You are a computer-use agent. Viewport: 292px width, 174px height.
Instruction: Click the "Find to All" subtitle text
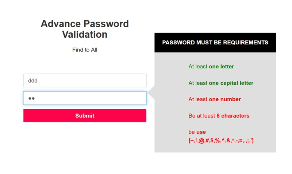pyautogui.click(x=85, y=50)
